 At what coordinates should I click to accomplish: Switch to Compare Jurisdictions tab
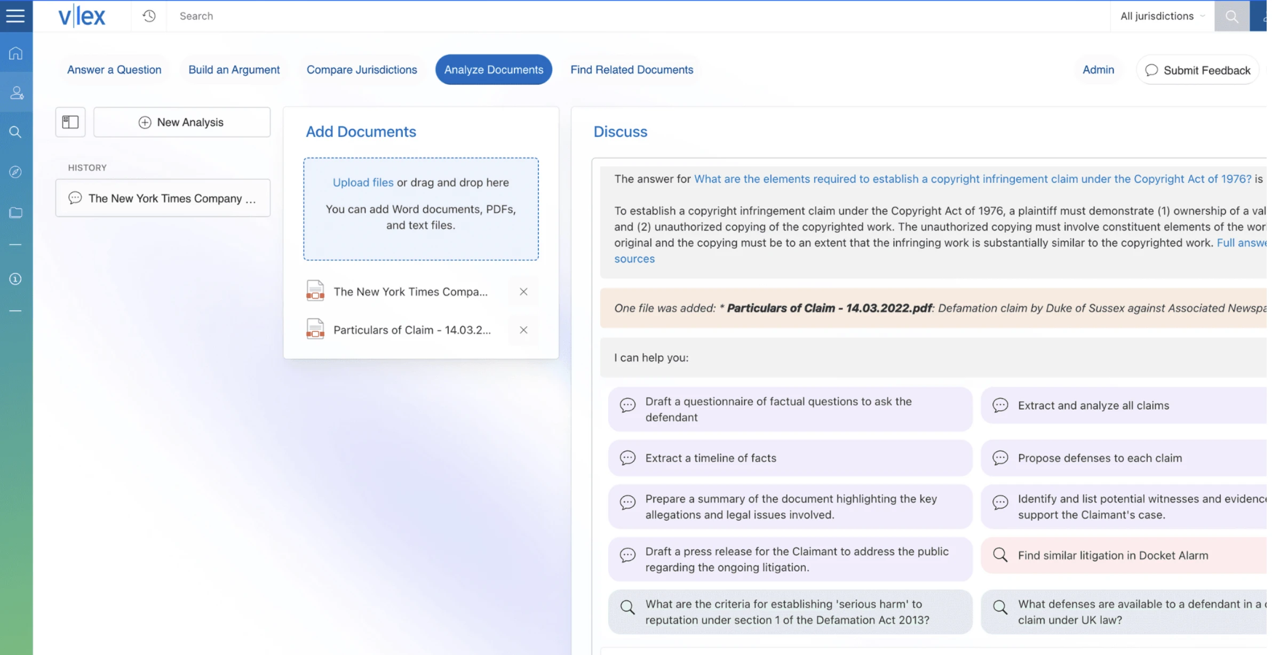[x=362, y=70]
